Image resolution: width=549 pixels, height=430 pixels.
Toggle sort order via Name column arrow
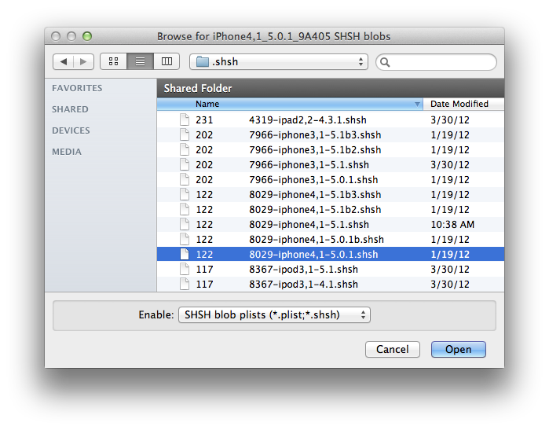click(x=417, y=104)
